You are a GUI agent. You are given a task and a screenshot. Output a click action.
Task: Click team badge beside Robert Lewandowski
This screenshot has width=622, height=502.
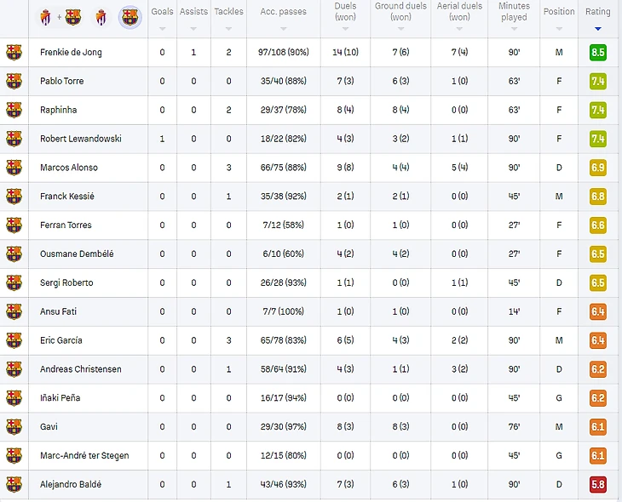tap(14, 139)
